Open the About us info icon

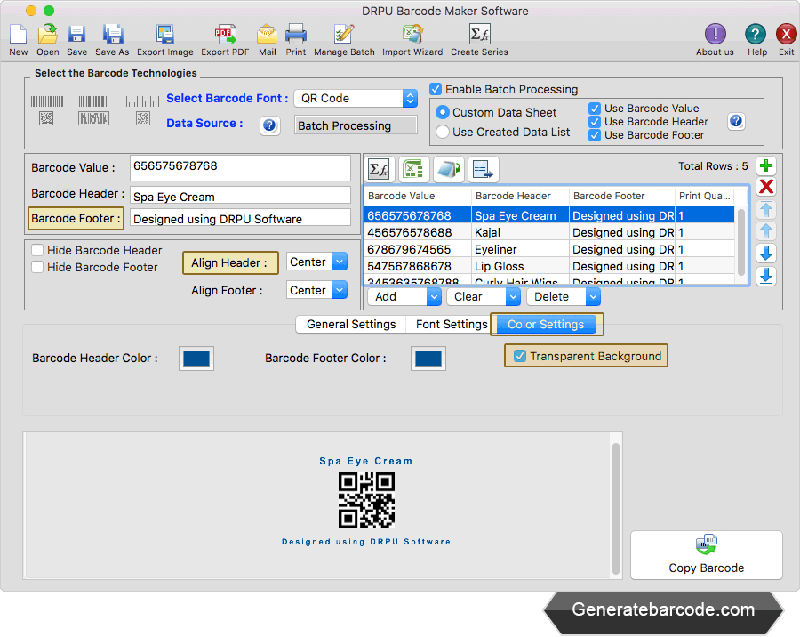tap(716, 34)
